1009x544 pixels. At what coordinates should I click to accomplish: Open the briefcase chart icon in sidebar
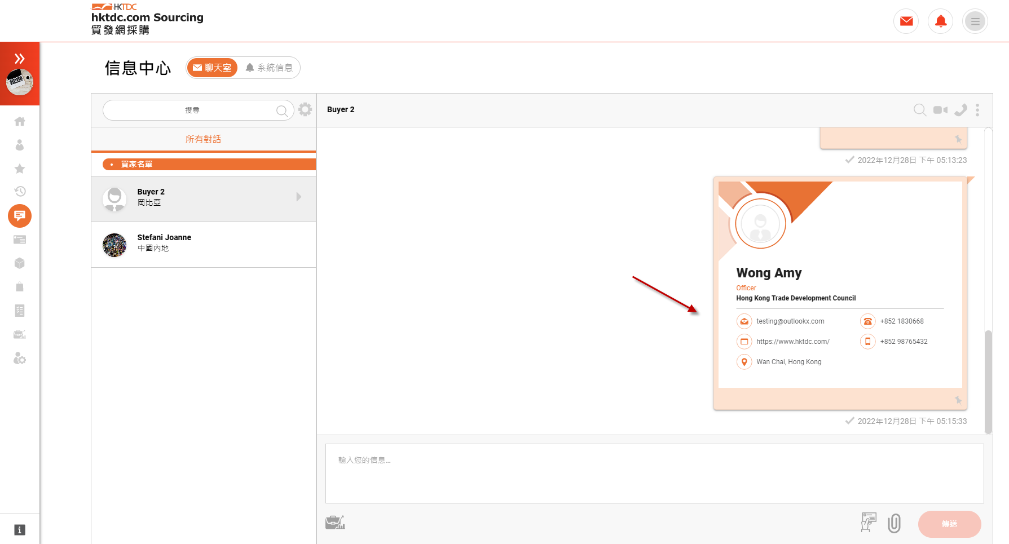point(20,334)
